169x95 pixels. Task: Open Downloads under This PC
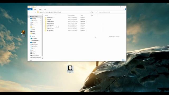(x=35, y=47)
